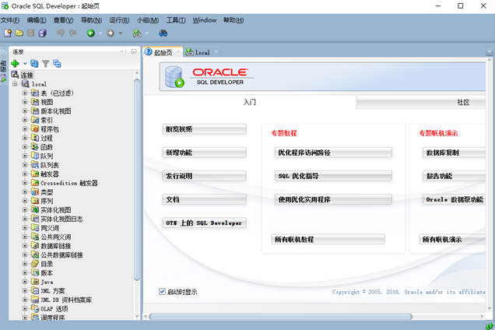
Task: Select the 目录 directories node
Action: (47, 264)
